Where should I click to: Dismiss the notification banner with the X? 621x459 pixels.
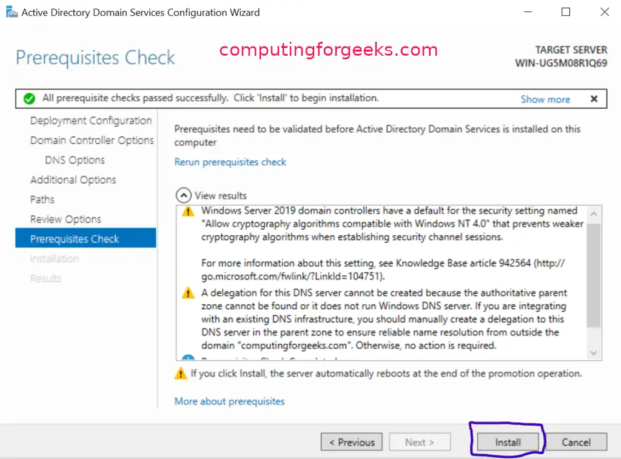pos(594,99)
